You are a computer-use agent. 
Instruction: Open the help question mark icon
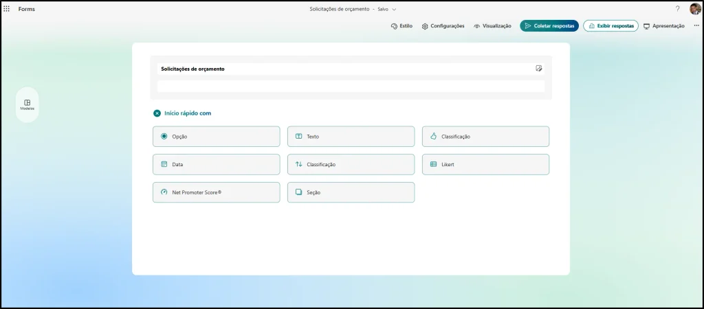[677, 8]
